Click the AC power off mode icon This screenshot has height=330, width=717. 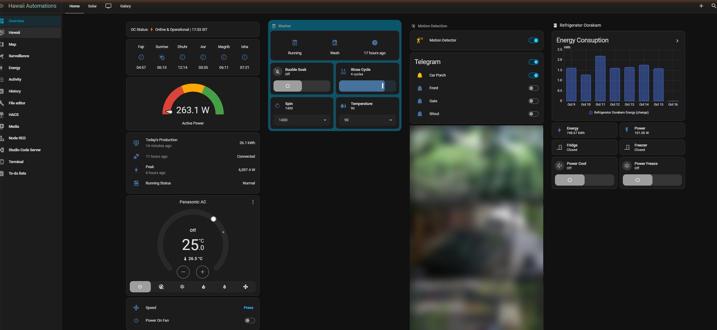pyautogui.click(x=140, y=287)
